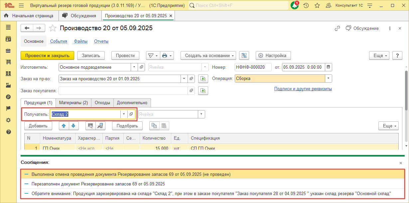
Task: Close the Сообщения messages panel
Action: pyautogui.click(x=400, y=163)
